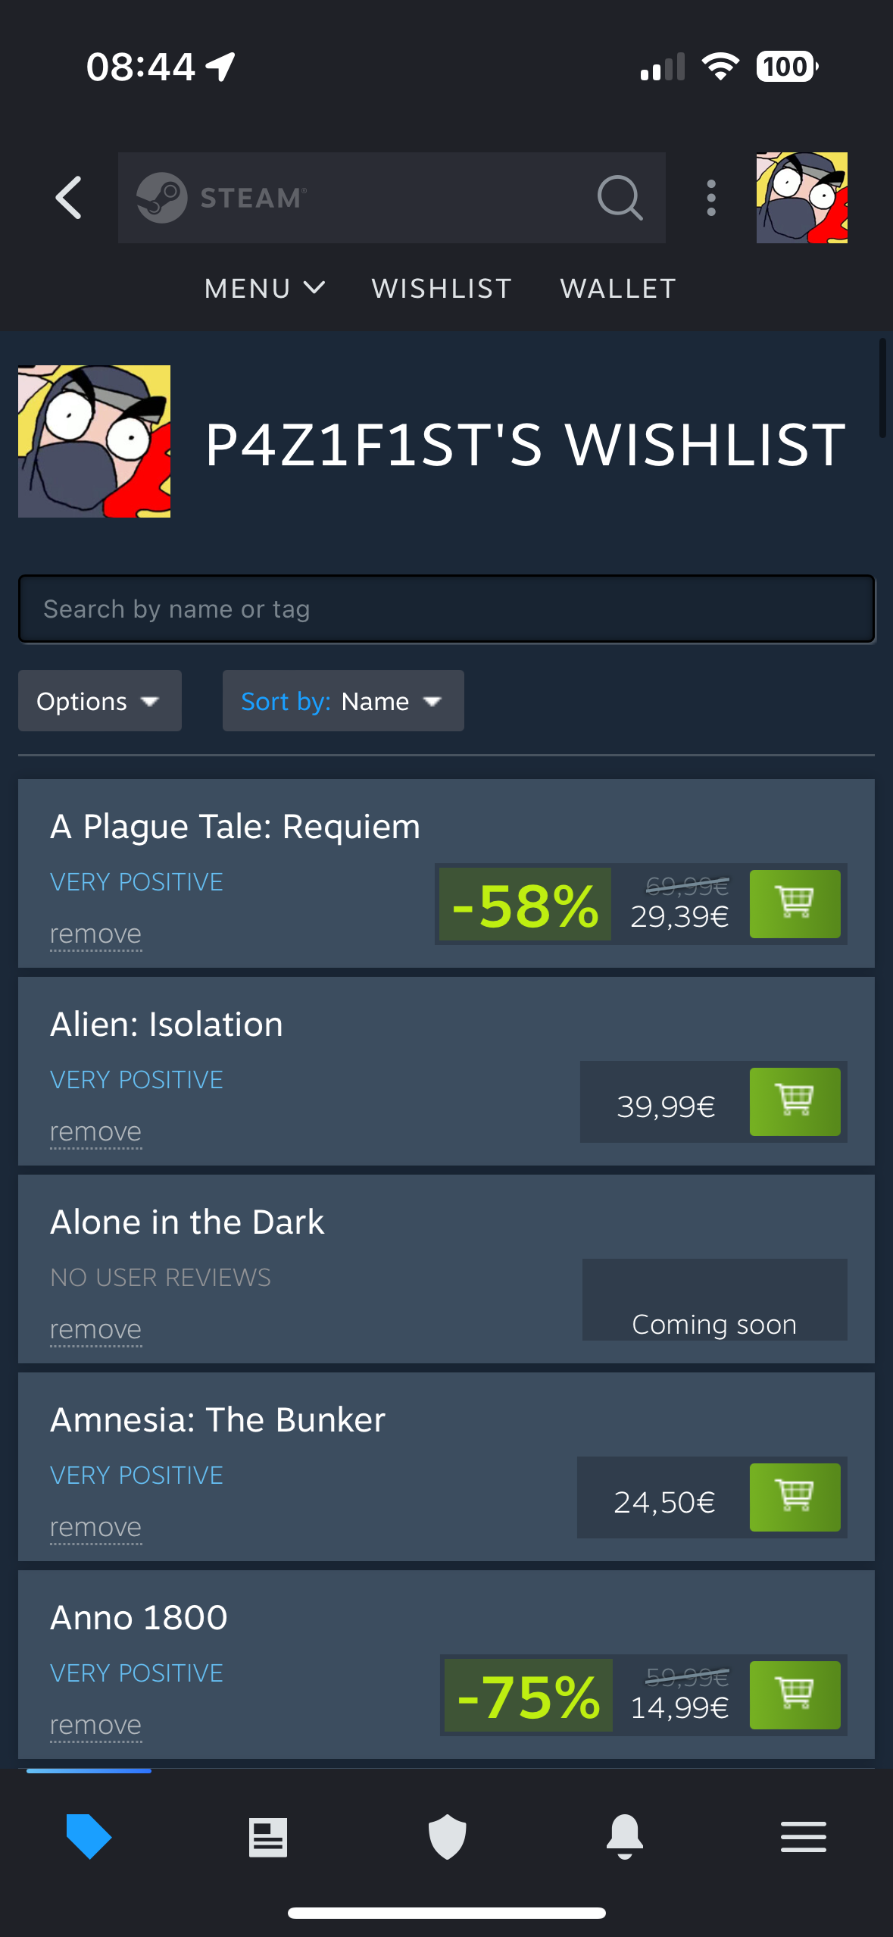Remove Alone in the Dark from wishlist
The width and height of the screenshot is (893, 1937).
click(x=95, y=1330)
